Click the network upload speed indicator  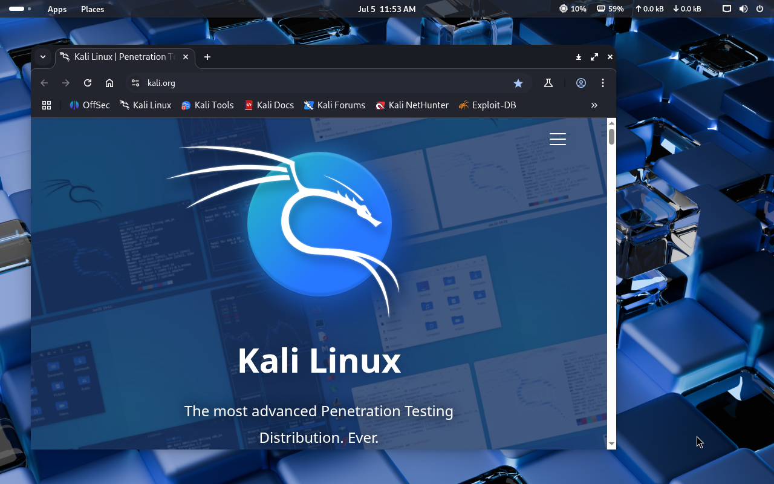coord(649,9)
